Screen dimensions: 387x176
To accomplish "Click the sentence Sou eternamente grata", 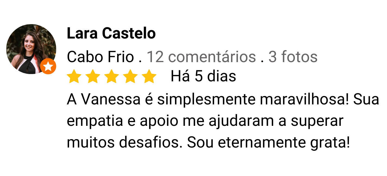I will pyautogui.click(x=268, y=143).
